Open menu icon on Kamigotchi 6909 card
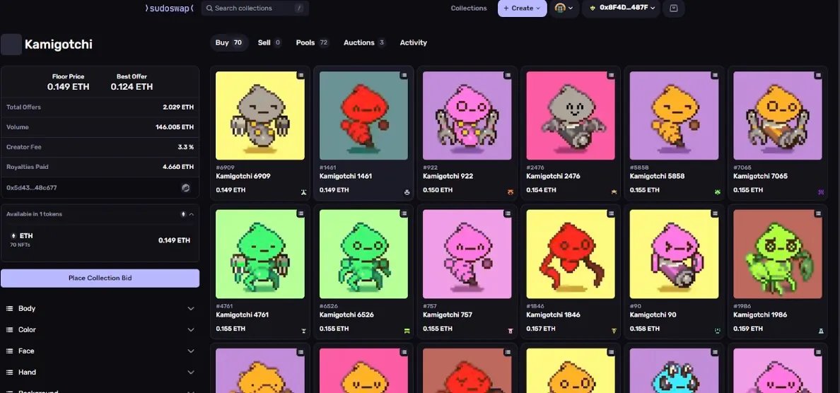 click(x=301, y=76)
